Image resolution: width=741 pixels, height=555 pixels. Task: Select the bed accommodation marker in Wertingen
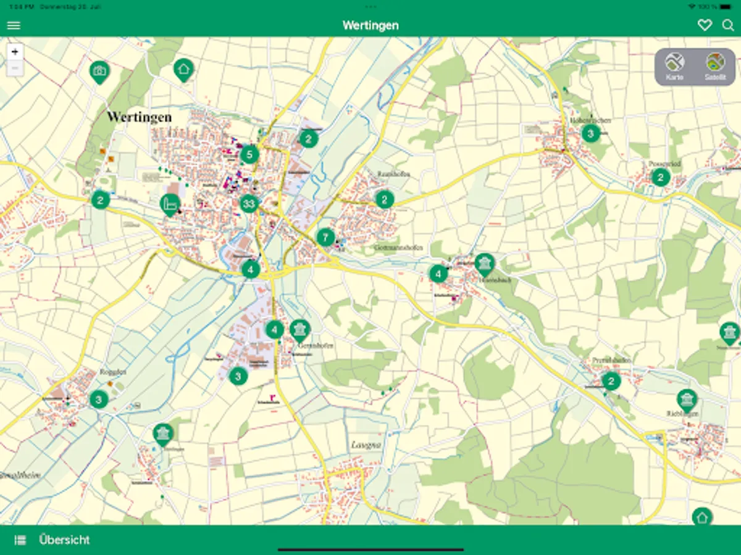pos(170,204)
